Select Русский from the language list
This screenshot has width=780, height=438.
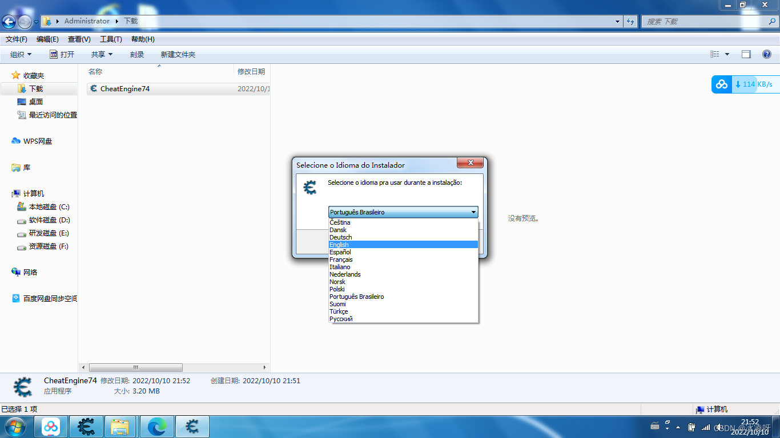pos(403,319)
